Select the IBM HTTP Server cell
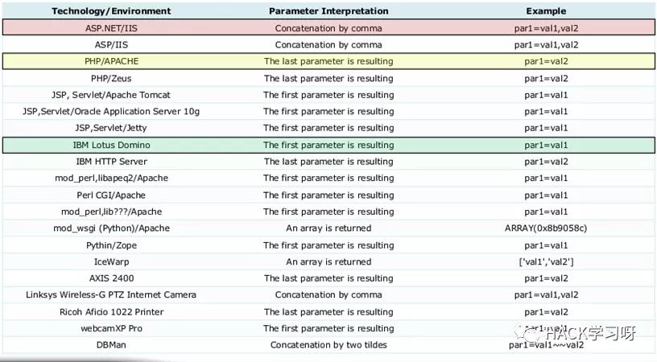This screenshot has height=362, width=657. click(111, 162)
